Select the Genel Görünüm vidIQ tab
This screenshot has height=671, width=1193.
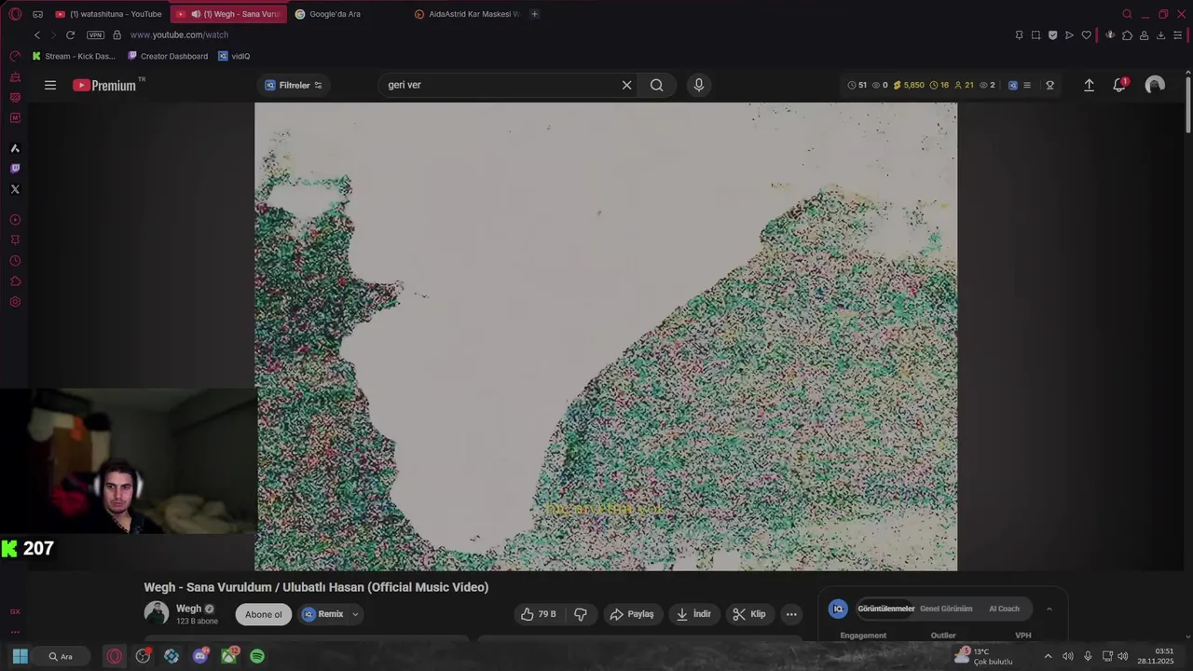[x=946, y=609]
